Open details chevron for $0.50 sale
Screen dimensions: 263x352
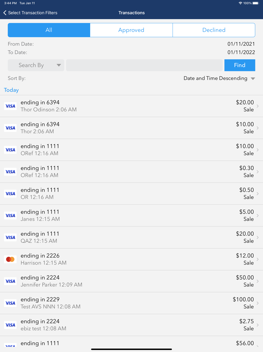pyautogui.click(x=258, y=194)
